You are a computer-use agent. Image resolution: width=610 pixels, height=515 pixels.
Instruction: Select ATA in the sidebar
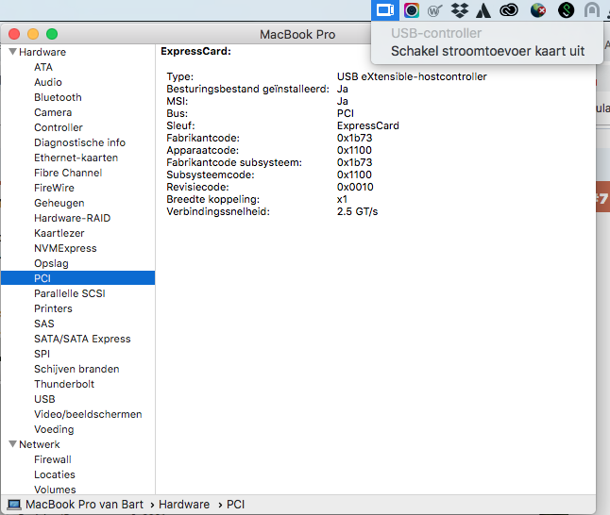[43, 67]
